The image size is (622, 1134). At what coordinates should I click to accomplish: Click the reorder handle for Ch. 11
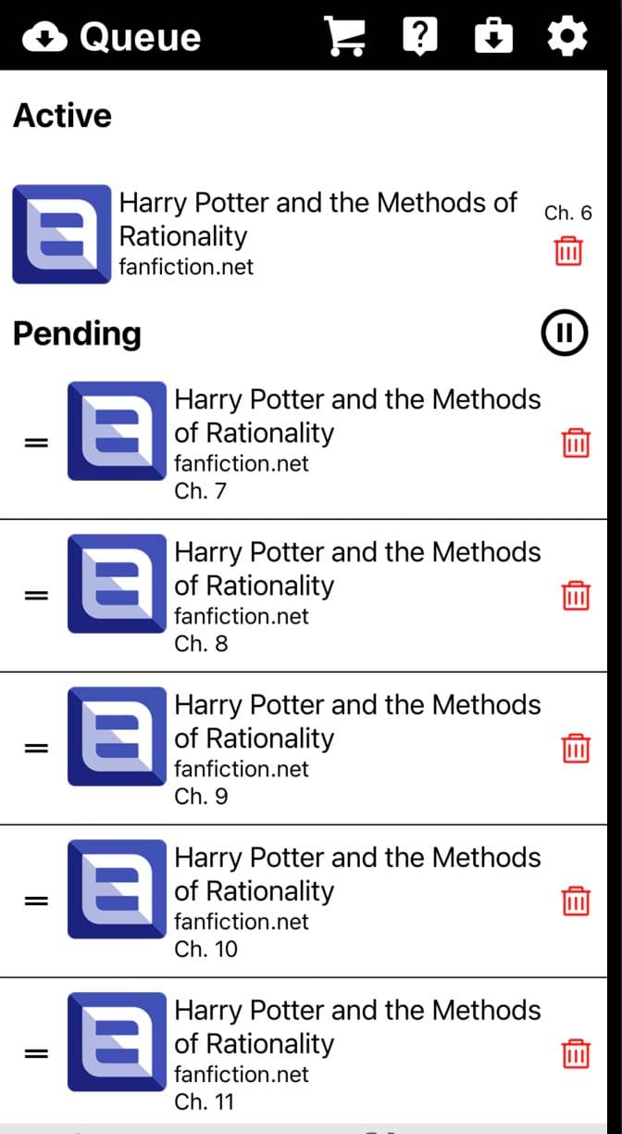click(36, 1053)
